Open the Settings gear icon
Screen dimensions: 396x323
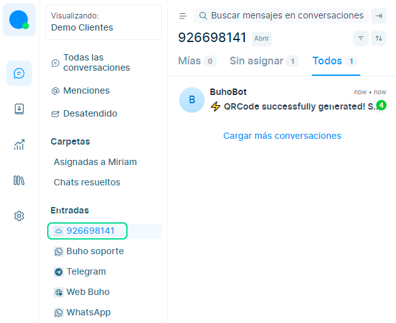coord(19,216)
